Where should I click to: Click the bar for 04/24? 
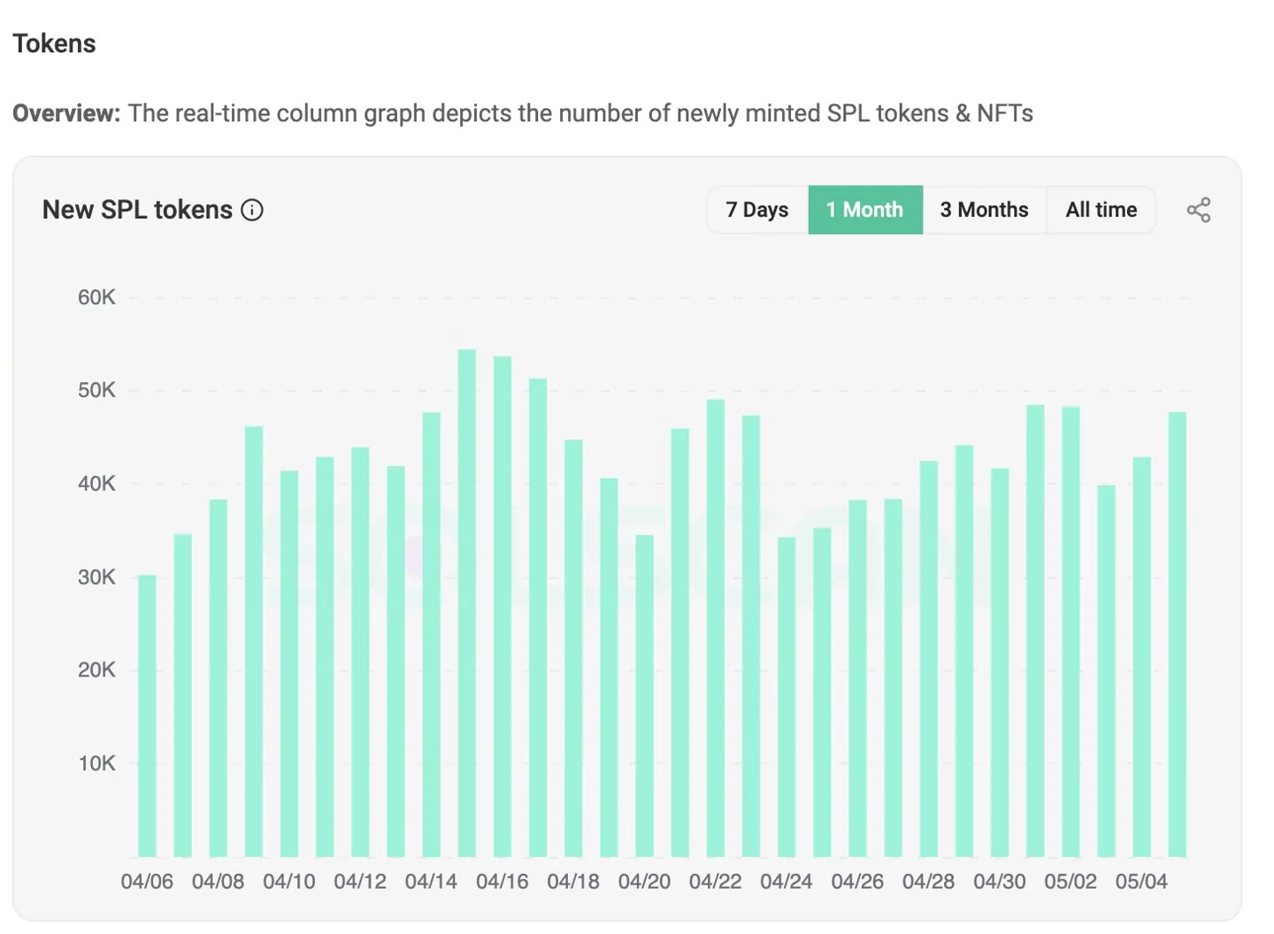pyautogui.click(x=787, y=697)
